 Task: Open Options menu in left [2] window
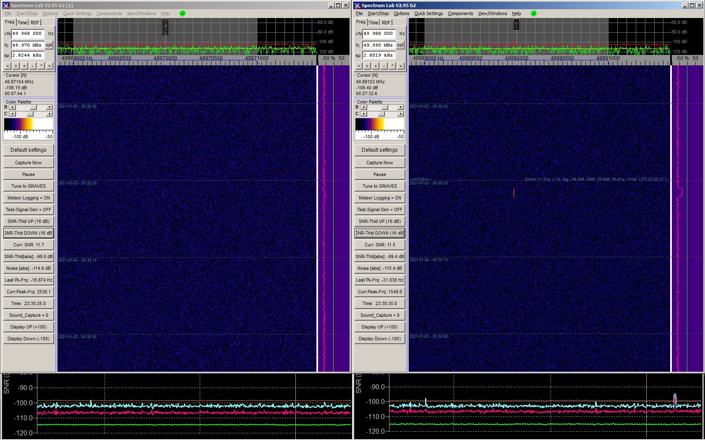(50, 13)
